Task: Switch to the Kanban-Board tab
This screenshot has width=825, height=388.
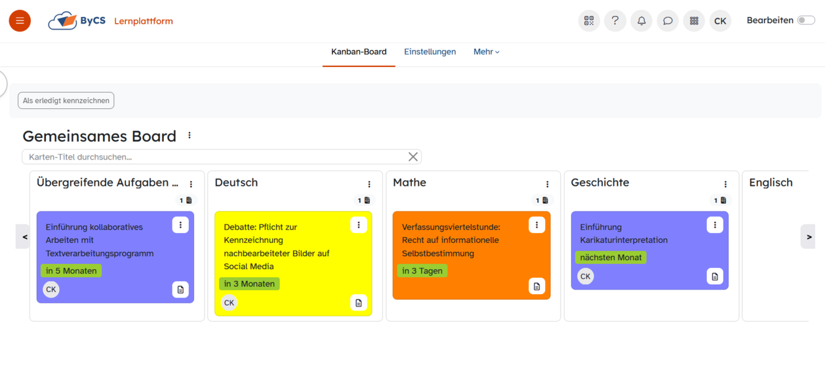Action: (359, 52)
